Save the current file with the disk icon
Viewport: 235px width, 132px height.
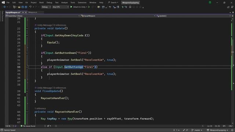pos(22,7)
